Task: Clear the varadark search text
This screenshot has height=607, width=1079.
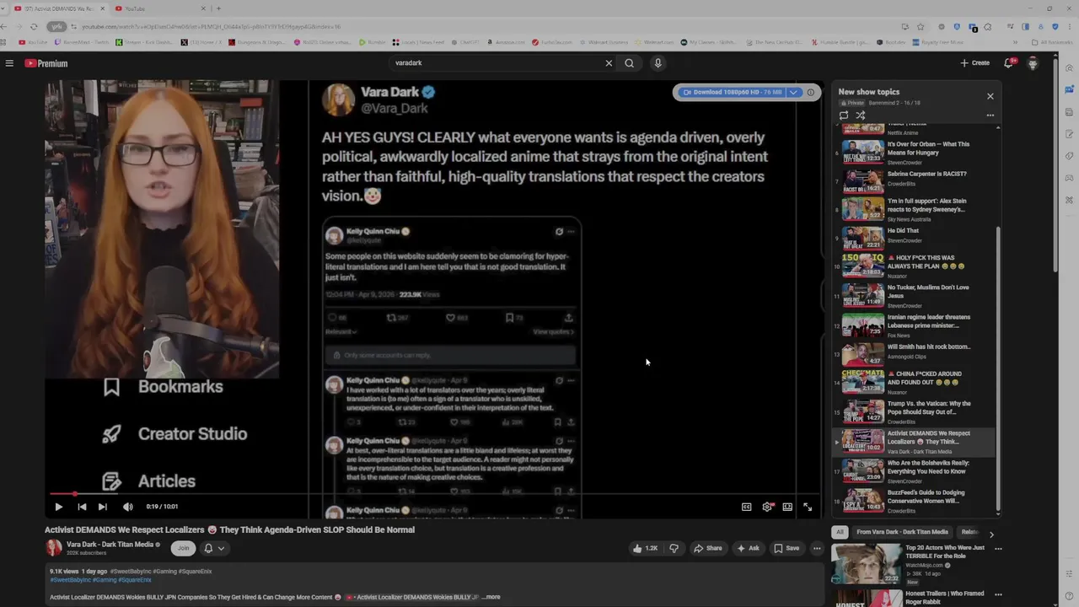Action: tap(609, 63)
